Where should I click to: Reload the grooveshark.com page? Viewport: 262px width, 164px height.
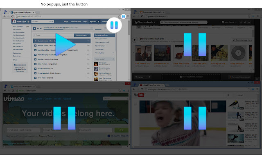click(142, 16)
